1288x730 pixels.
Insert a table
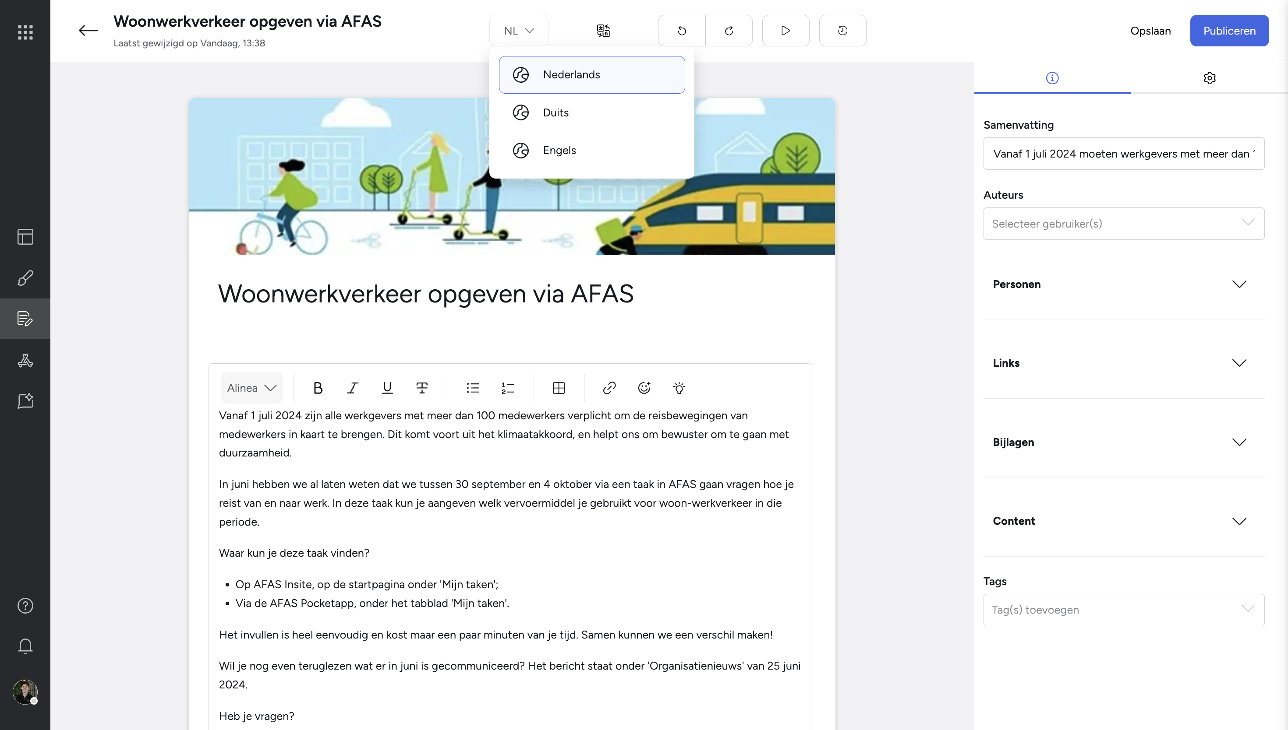[559, 388]
